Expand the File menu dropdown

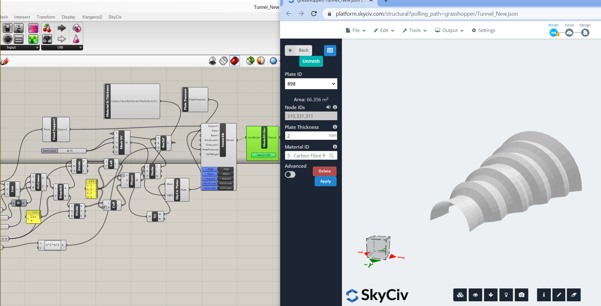(x=356, y=30)
